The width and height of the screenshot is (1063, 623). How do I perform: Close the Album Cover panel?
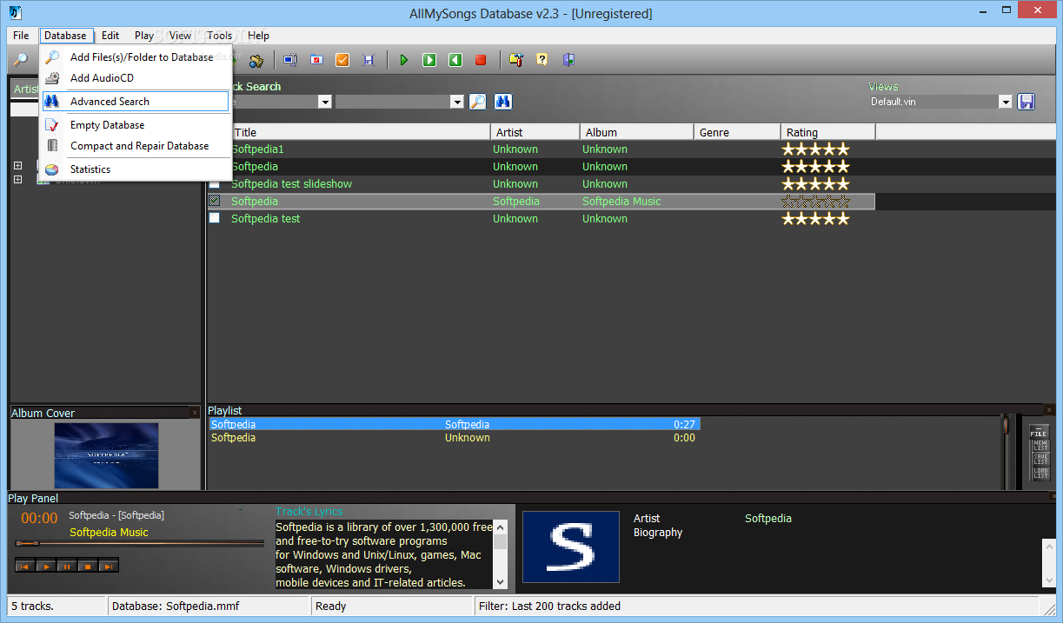pyautogui.click(x=195, y=413)
